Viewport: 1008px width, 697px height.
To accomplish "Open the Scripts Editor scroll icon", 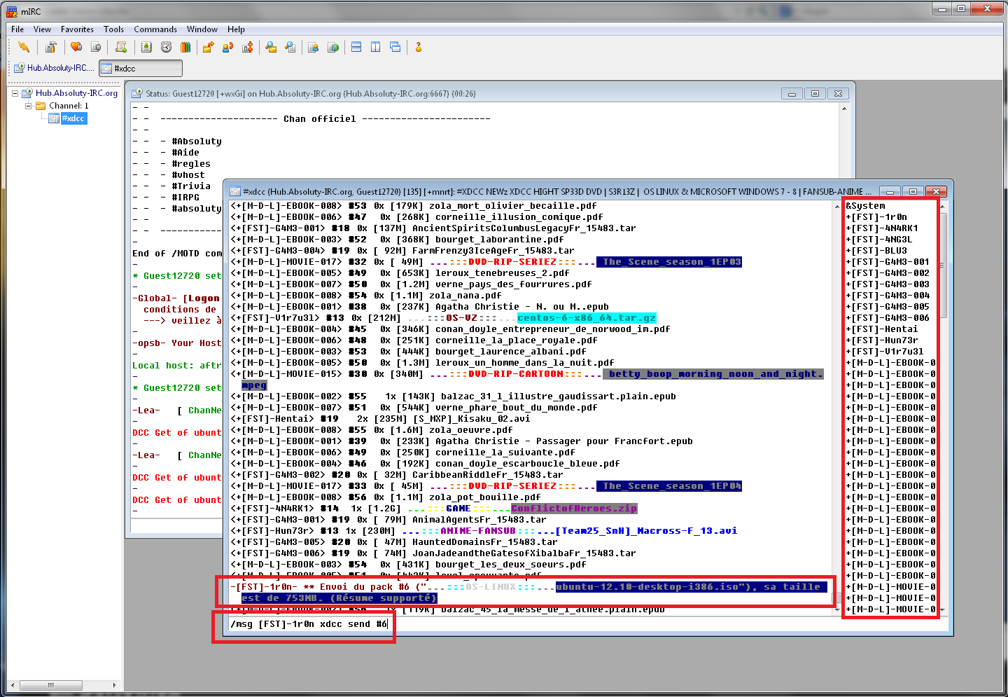I will [121, 47].
